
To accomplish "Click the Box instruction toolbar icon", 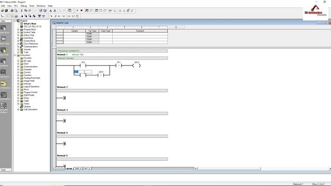I will click(x=77, y=16).
